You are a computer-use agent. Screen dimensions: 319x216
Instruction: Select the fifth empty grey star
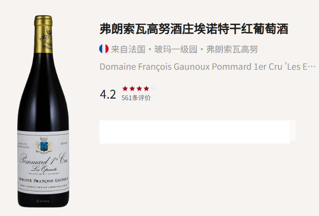point(153,89)
